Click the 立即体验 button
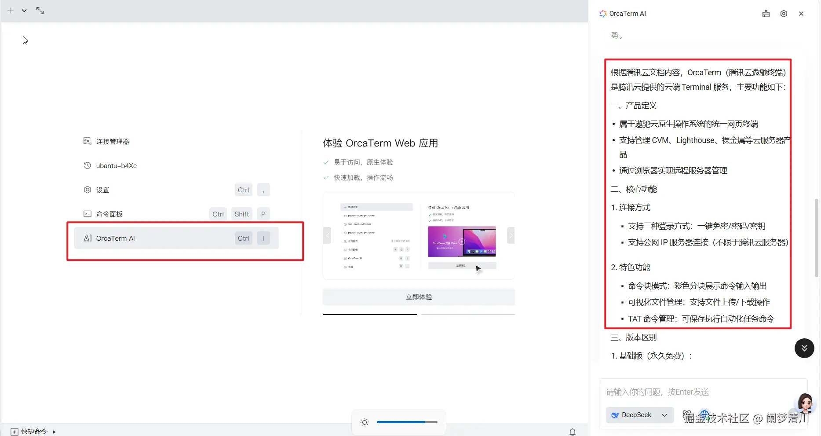This screenshot has height=436, width=821. pos(419,297)
